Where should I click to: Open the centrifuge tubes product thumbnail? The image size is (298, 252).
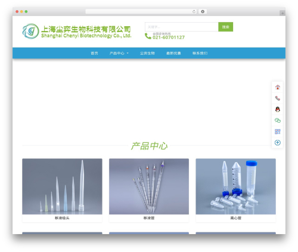coord(235,186)
